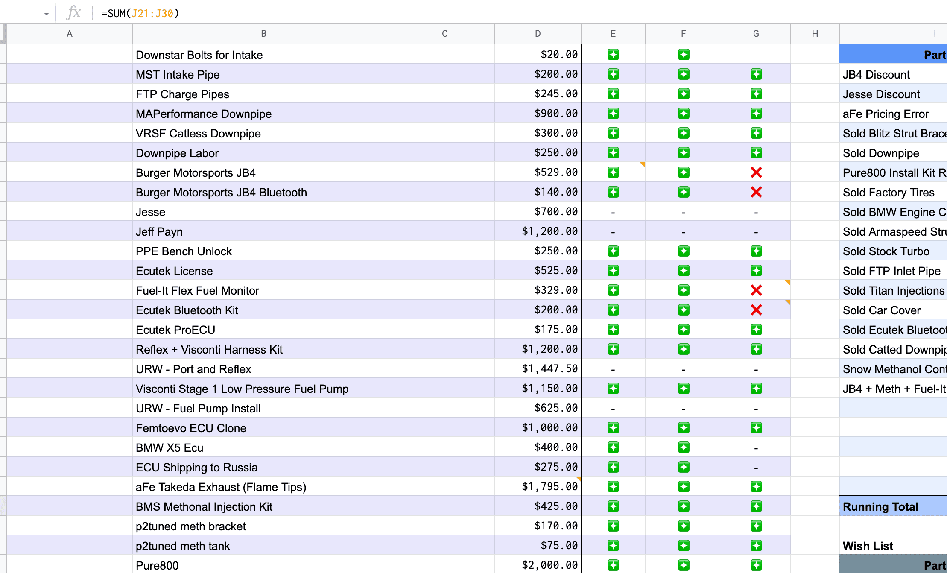Select the 'Sold Factory Tires' cell

894,192
